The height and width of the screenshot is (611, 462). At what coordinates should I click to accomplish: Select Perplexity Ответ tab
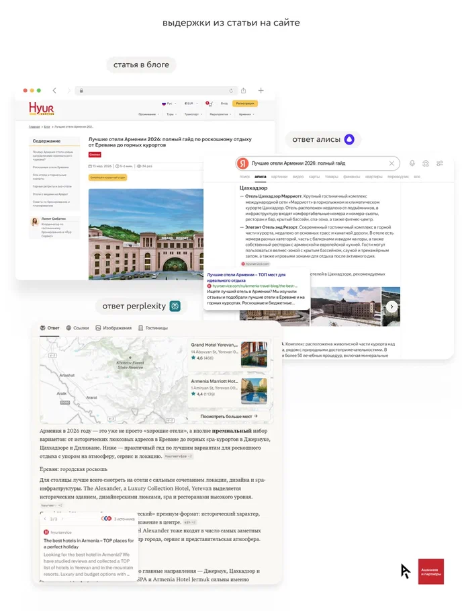(50, 328)
